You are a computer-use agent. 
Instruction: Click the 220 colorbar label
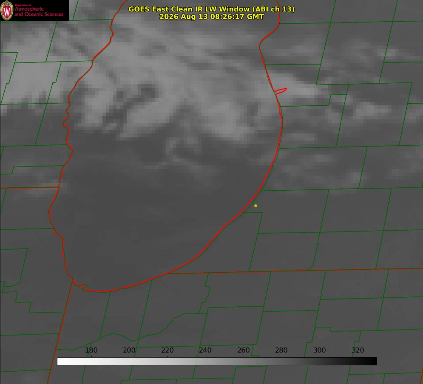click(x=167, y=350)
